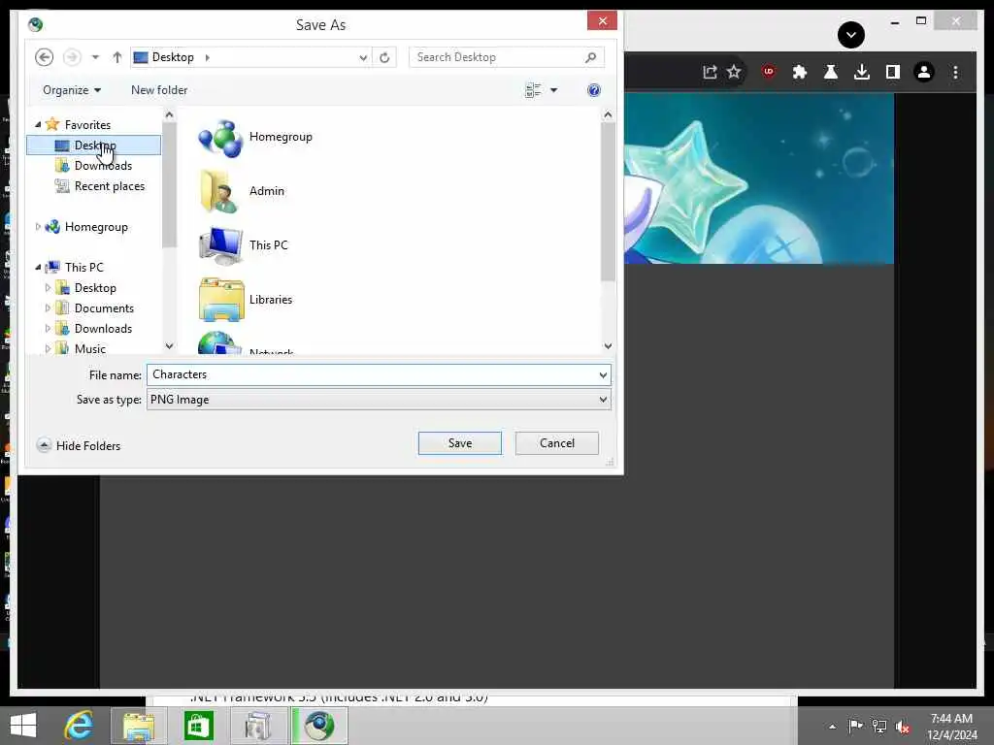Open Save as type PNG Image dropdown
The height and width of the screenshot is (745, 994).
point(379,400)
